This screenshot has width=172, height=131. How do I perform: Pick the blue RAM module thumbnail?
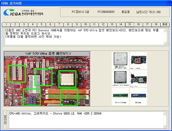tap(138, 96)
